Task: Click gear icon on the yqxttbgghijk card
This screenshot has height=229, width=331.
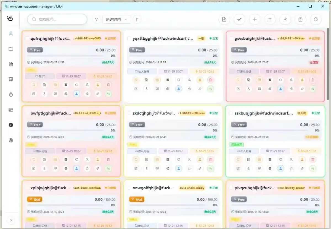Action: pos(168,89)
